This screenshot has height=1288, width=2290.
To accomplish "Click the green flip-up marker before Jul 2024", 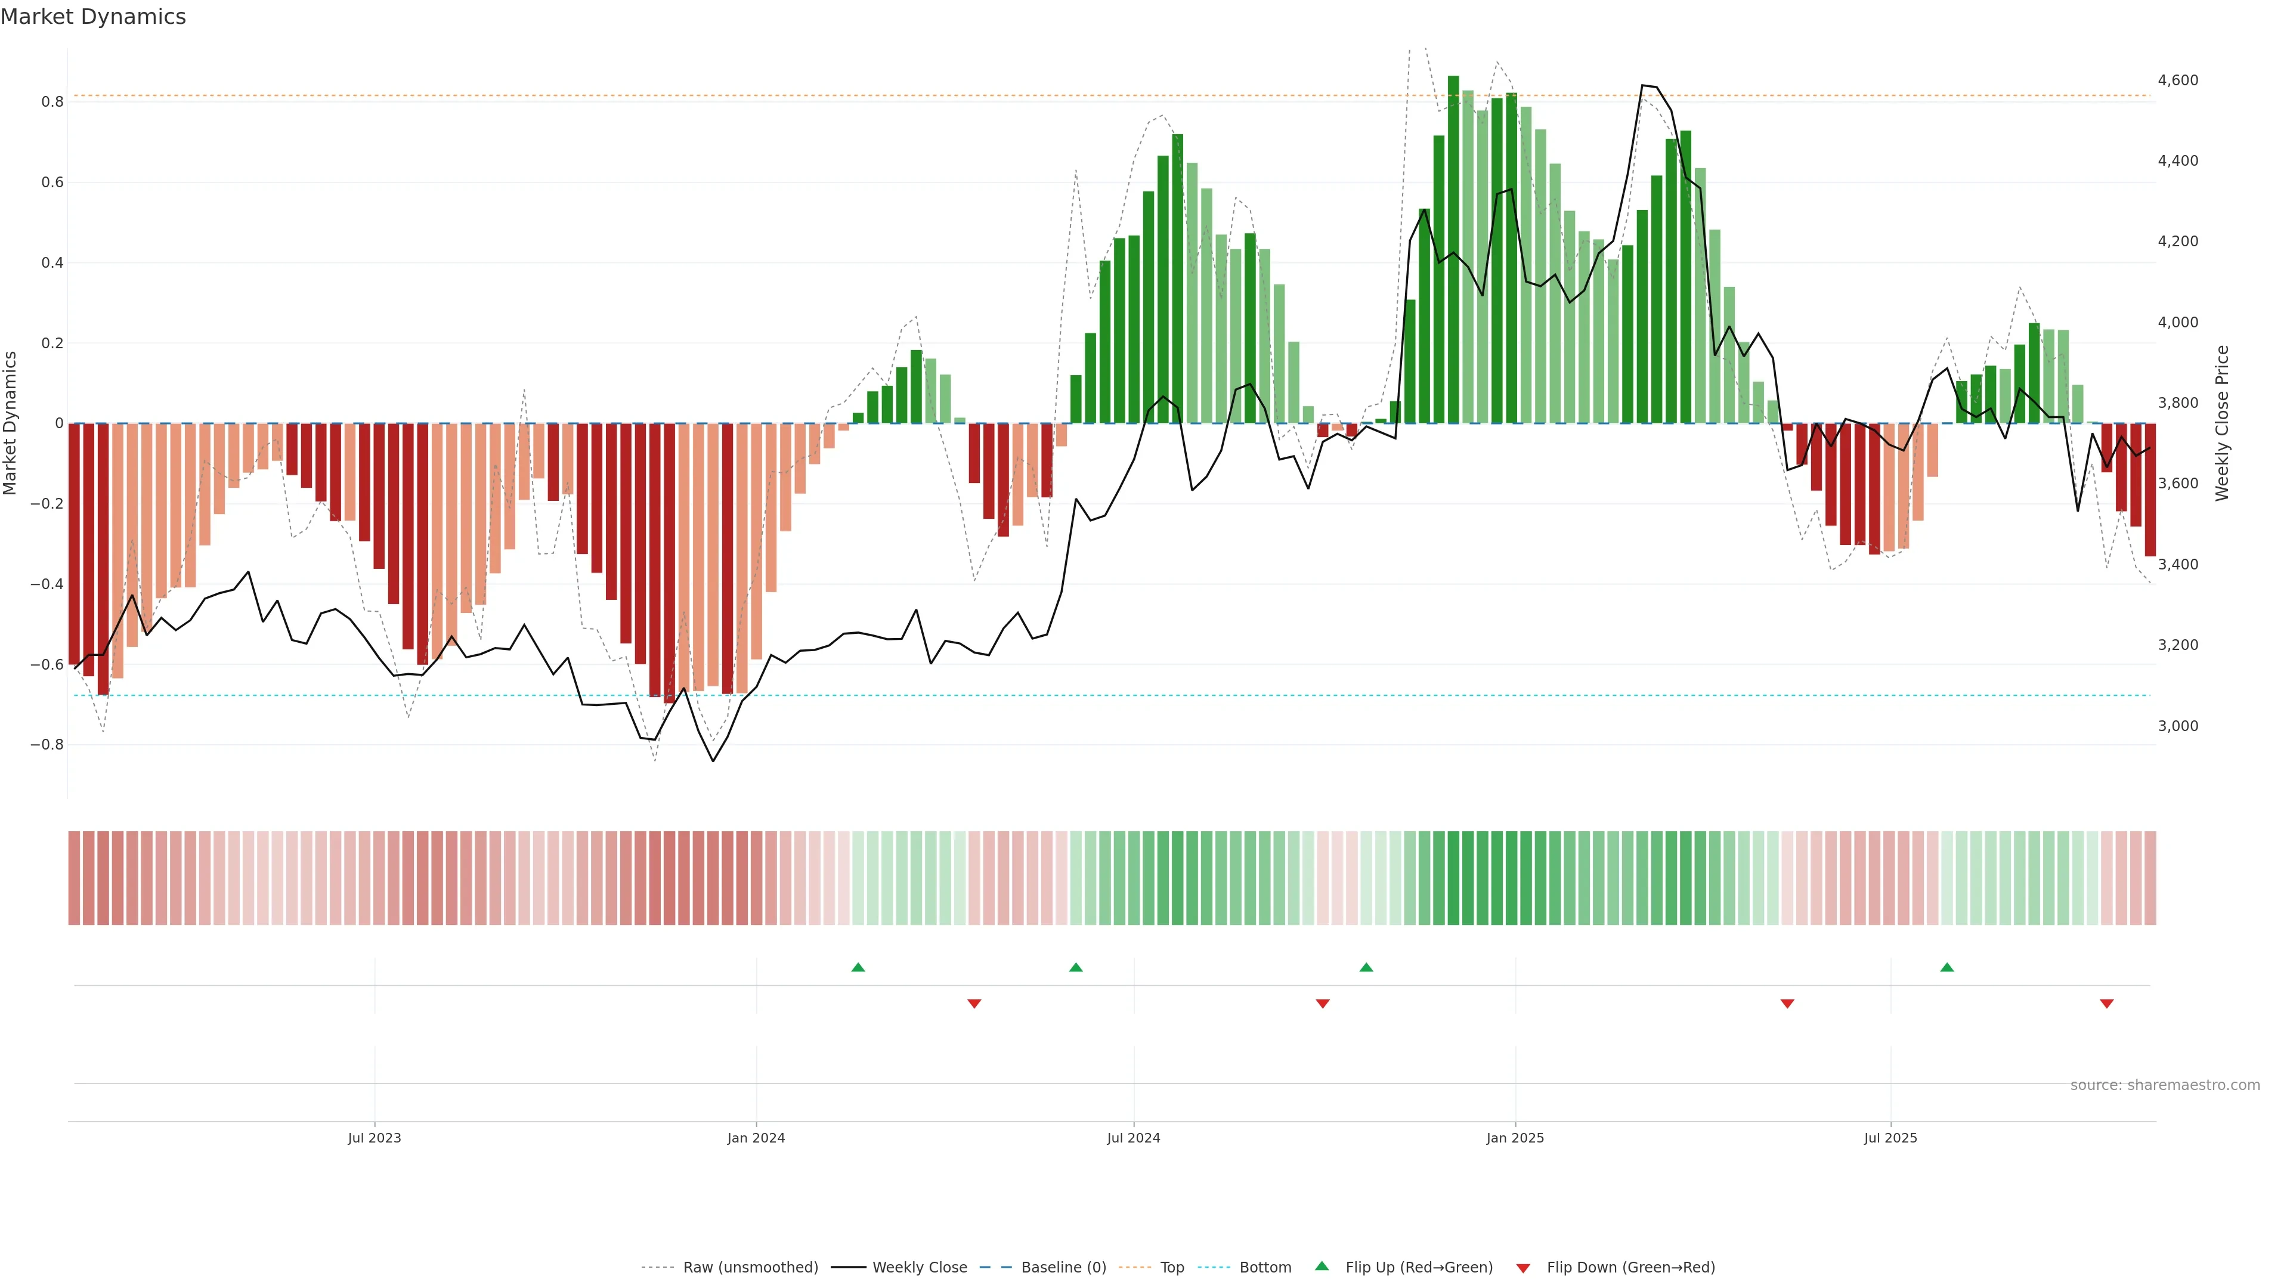I will pos(1076,967).
